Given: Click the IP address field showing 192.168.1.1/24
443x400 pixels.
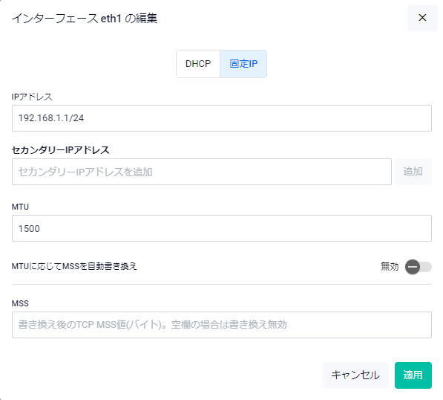Looking at the screenshot, I should [x=221, y=118].
